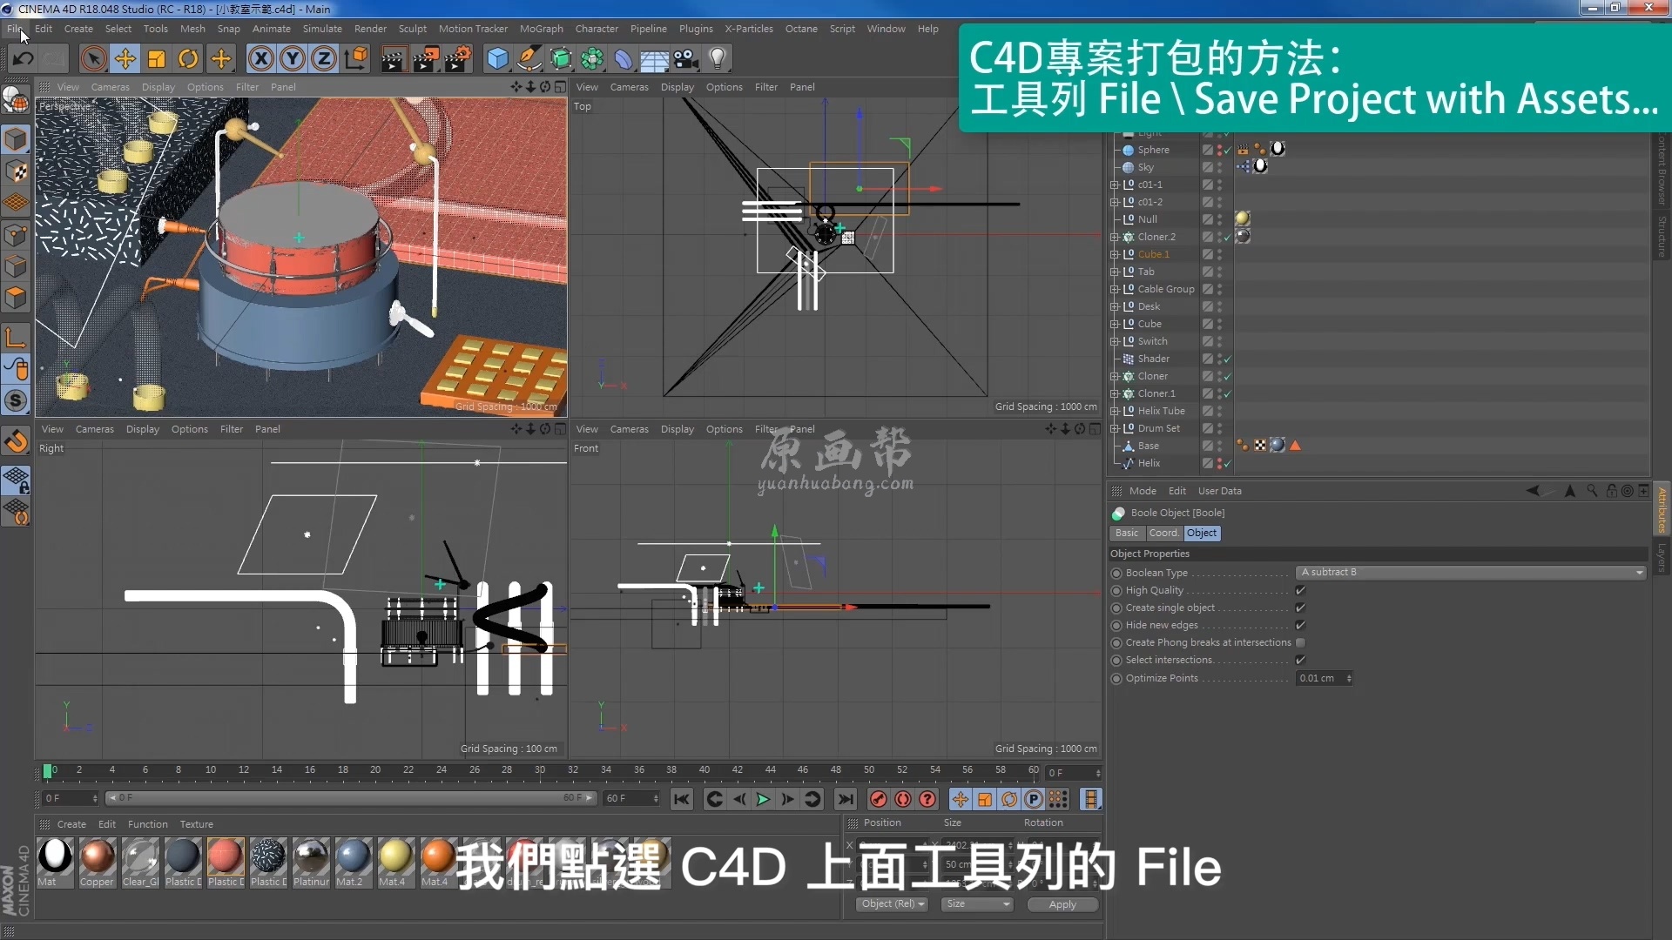Switch to the Object tab
Image resolution: width=1672 pixels, height=940 pixels.
[x=1201, y=532]
